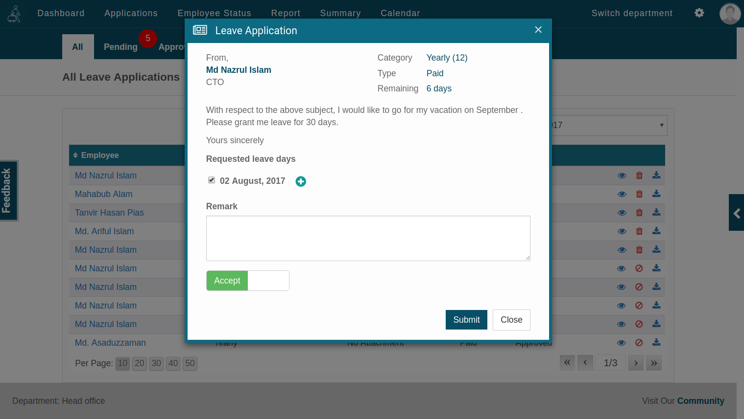Open the Accept decision dropdown
The height and width of the screenshot is (419, 744).
[x=268, y=280]
